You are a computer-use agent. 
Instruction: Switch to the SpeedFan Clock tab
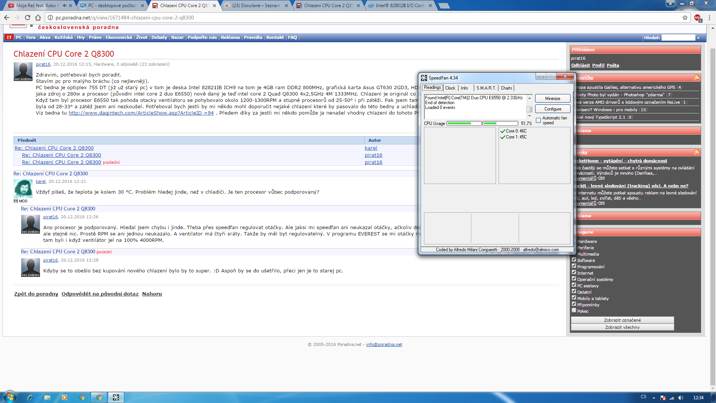(x=450, y=88)
